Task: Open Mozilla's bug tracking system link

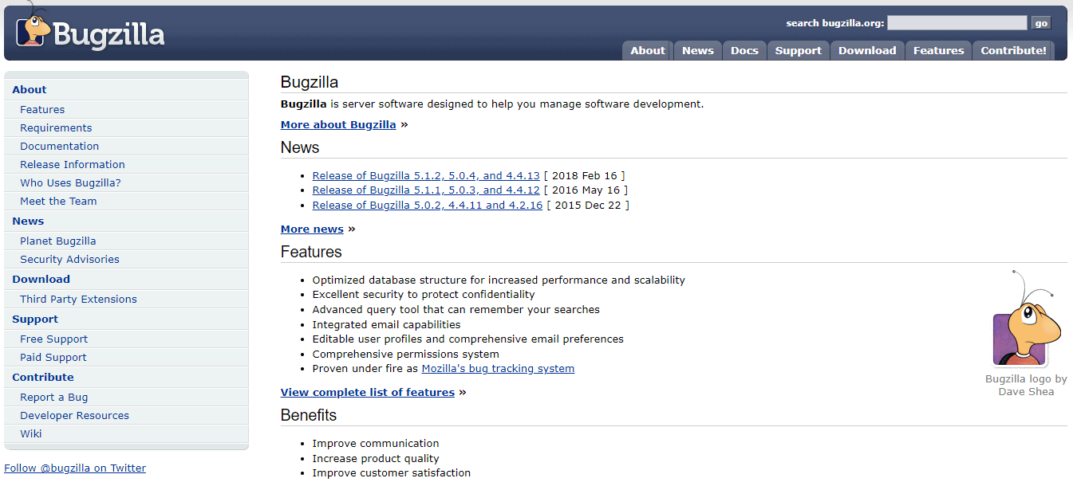Action: [x=498, y=368]
